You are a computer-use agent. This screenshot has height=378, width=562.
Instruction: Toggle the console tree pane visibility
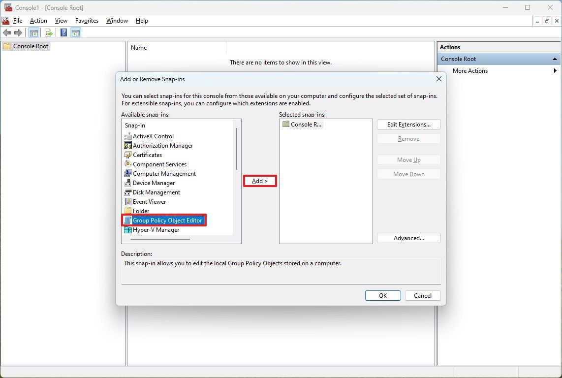click(33, 32)
